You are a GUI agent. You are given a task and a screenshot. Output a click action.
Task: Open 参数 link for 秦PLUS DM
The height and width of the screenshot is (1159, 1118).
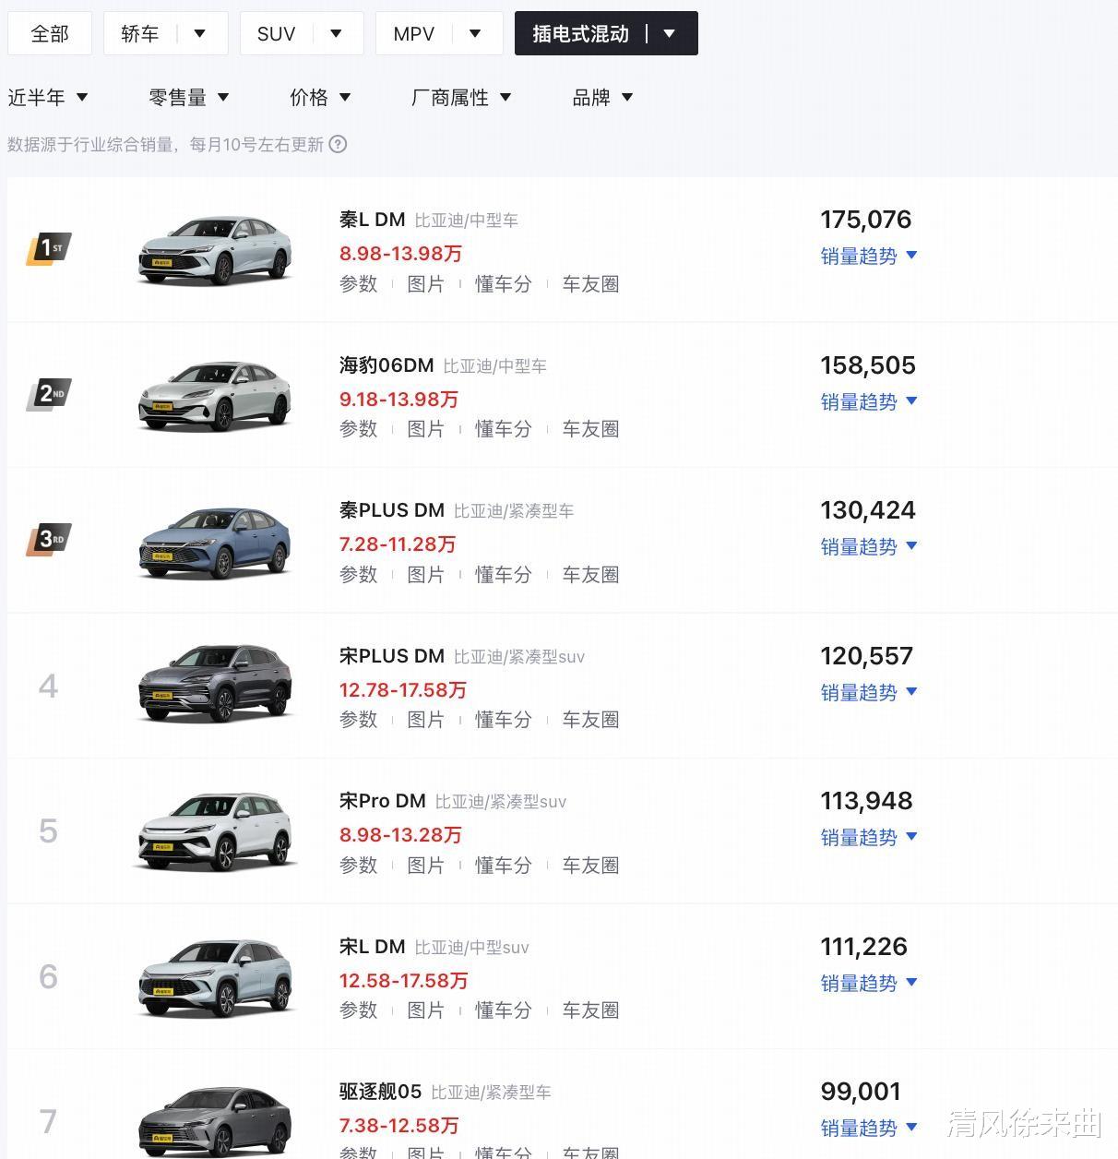358,575
